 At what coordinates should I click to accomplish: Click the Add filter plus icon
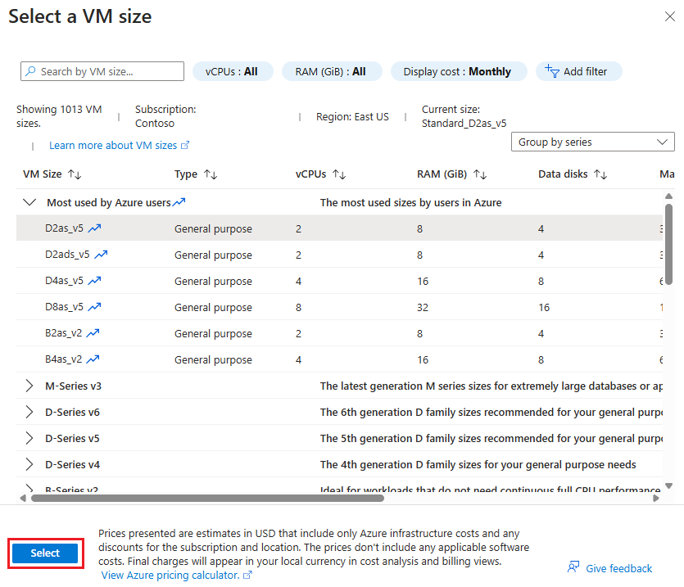pyautogui.click(x=552, y=71)
